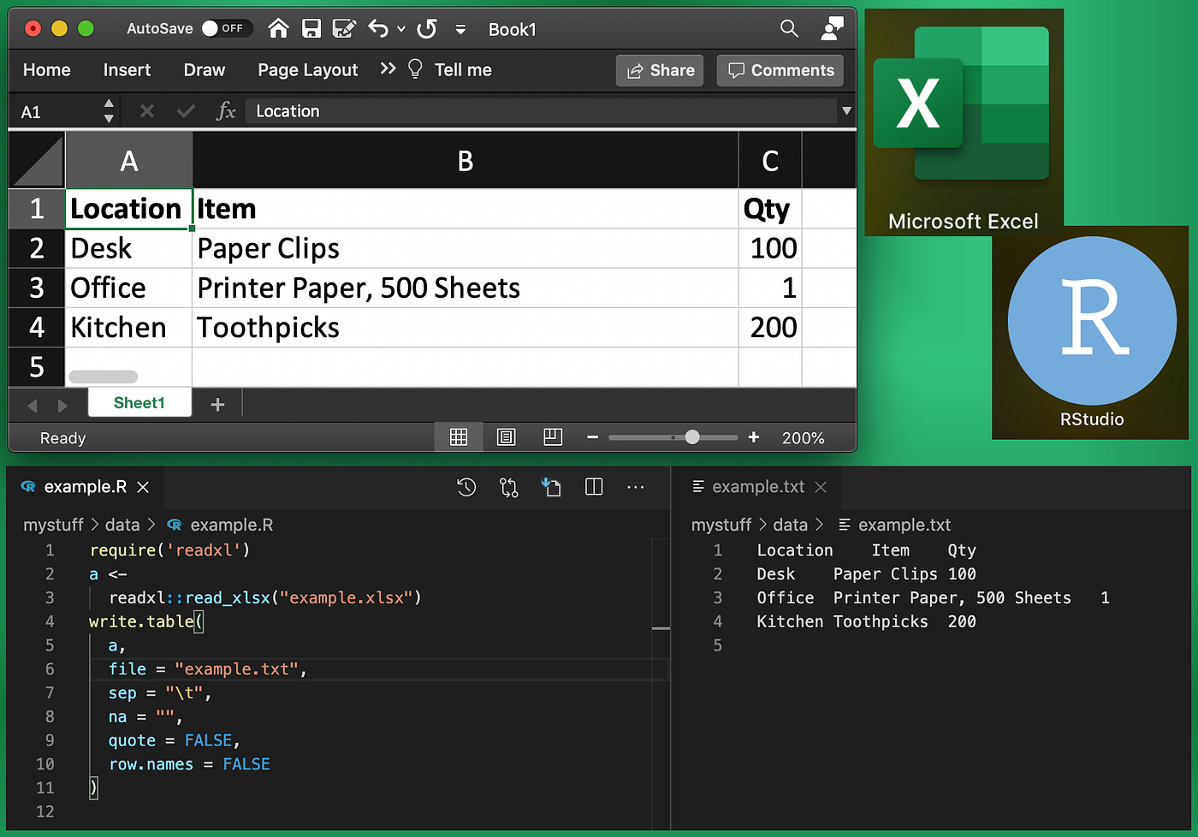Toggle the AutoSave switch in Excel
This screenshot has height=837, width=1198.
pos(227,28)
